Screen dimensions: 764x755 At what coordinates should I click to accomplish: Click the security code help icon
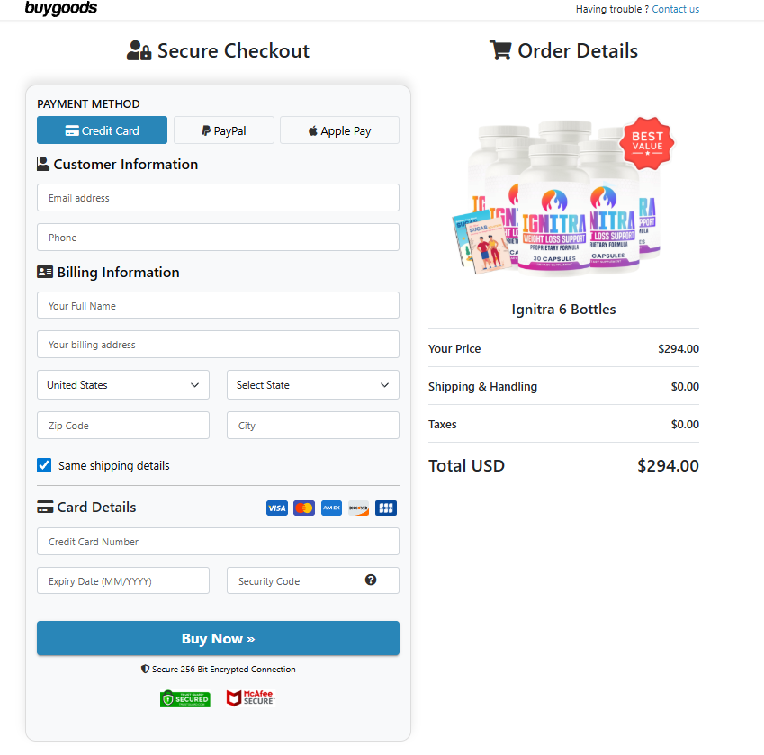(x=371, y=580)
